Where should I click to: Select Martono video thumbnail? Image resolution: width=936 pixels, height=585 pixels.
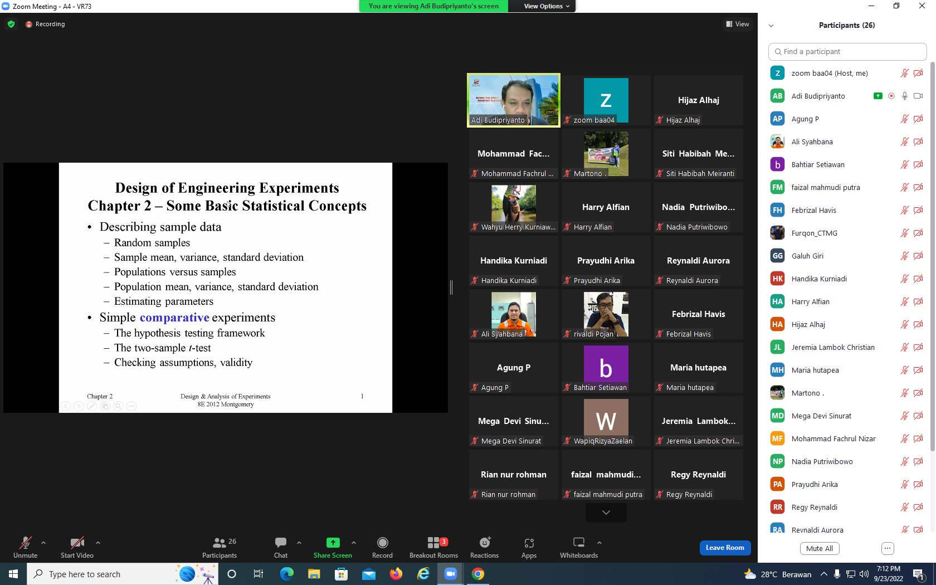click(606, 154)
